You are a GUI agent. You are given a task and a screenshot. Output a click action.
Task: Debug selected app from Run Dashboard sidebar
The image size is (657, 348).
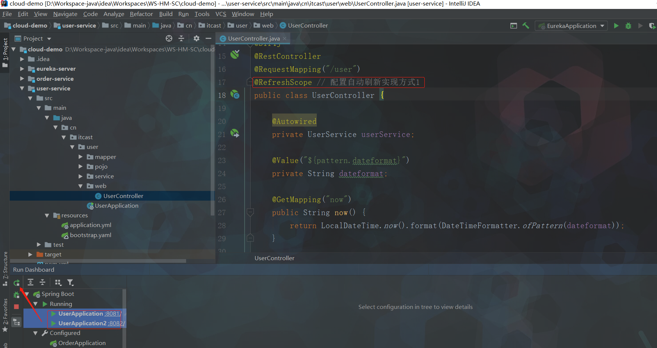point(16,295)
